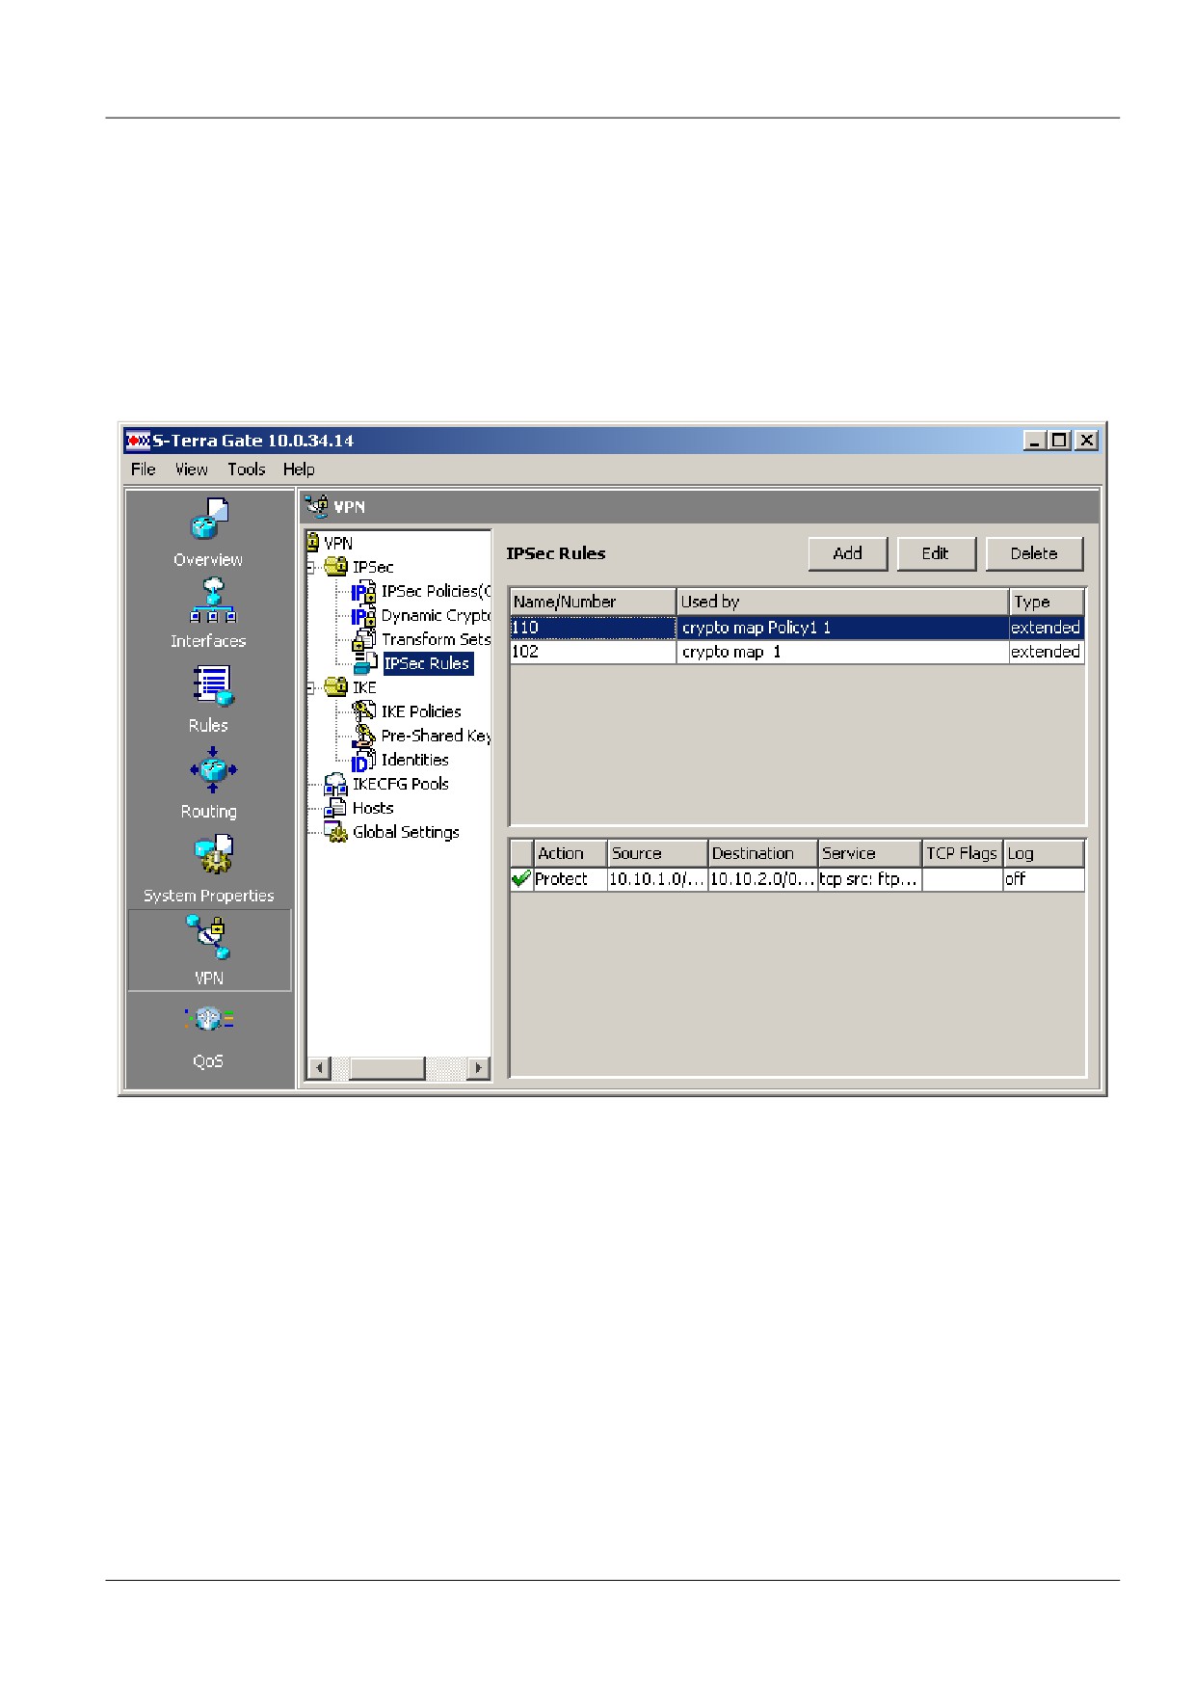Open the File menu
The height and width of the screenshot is (1689, 1194).
click(144, 469)
